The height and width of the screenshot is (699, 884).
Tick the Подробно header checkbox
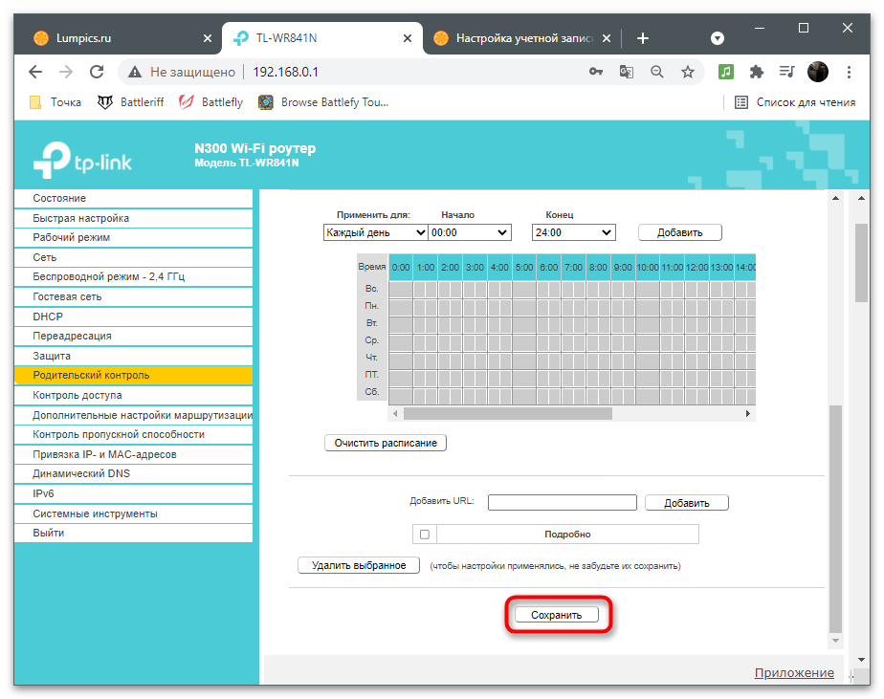(x=425, y=535)
